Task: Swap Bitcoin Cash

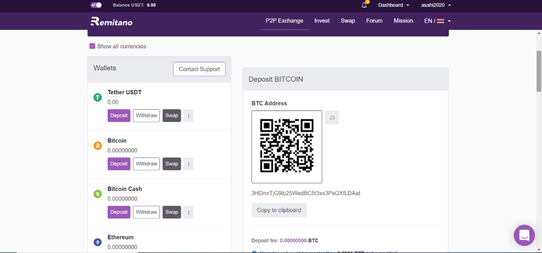Action: pyautogui.click(x=172, y=212)
